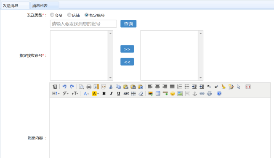Switch to the 发送消息 tab
The image size is (274, 158).
15,5
